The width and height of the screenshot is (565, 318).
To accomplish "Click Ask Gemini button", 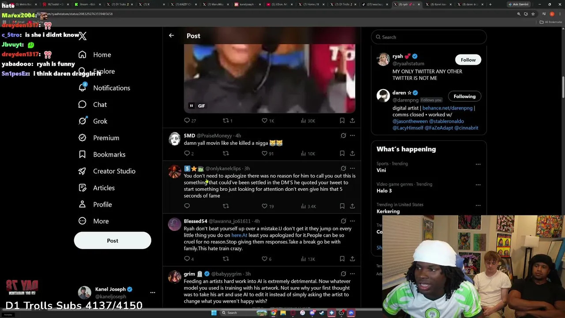I will (519, 4).
